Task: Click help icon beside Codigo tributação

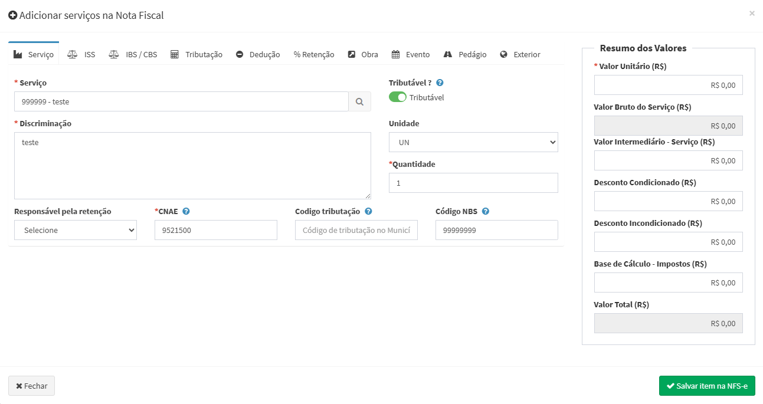Action: point(368,212)
